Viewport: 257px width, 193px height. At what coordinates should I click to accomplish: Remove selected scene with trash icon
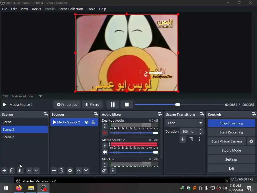(12, 170)
